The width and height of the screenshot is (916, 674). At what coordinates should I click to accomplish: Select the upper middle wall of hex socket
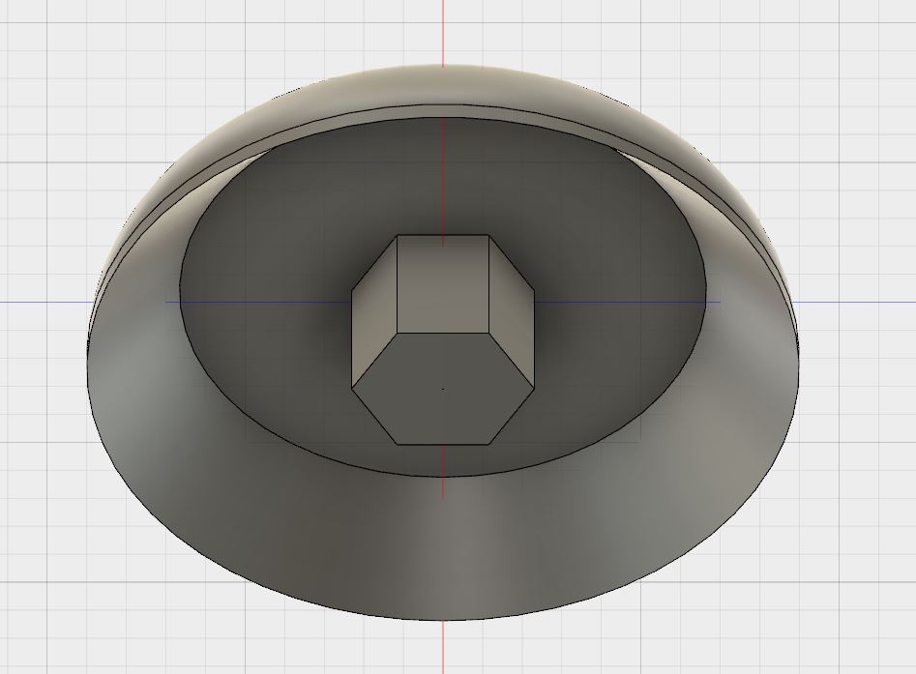click(x=443, y=283)
